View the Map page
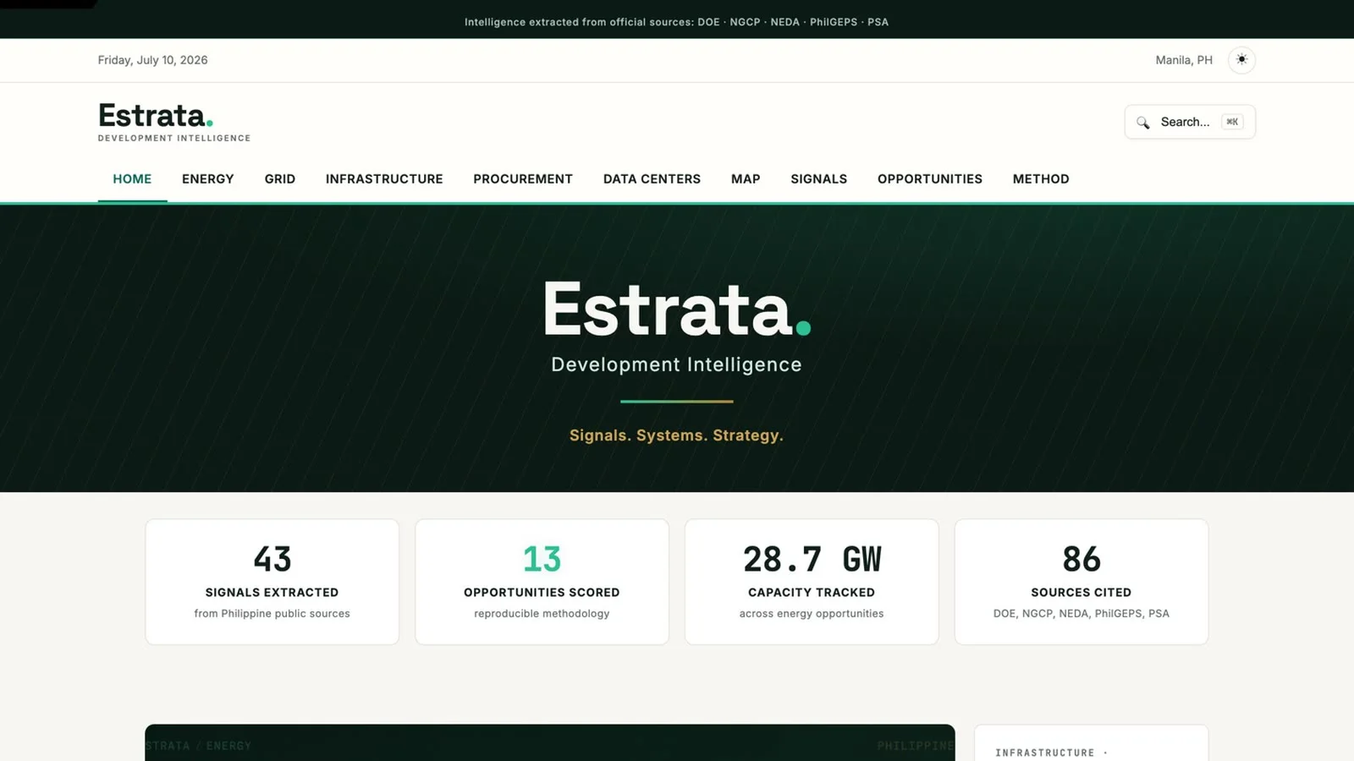1354x761 pixels. 746,179
